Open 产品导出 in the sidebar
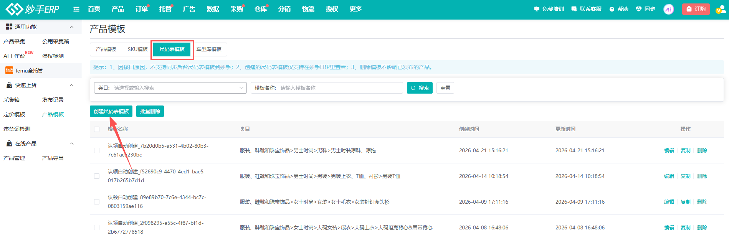 click(x=53, y=158)
